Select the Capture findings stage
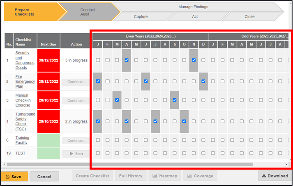293x186 pixels. pos(141,17)
